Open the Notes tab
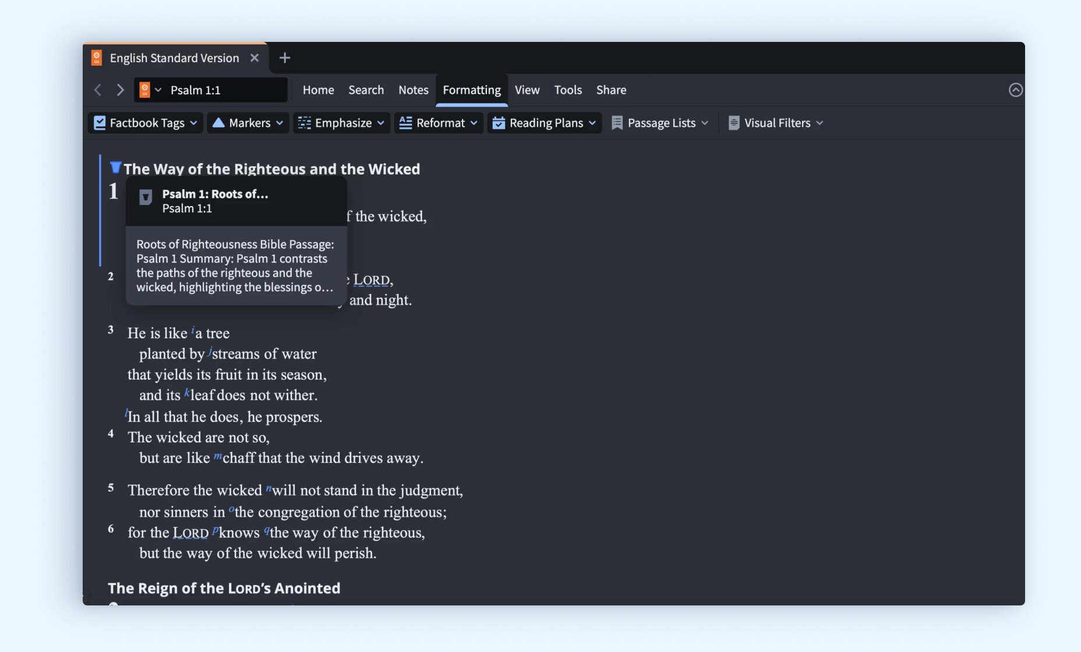 tap(414, 90)
